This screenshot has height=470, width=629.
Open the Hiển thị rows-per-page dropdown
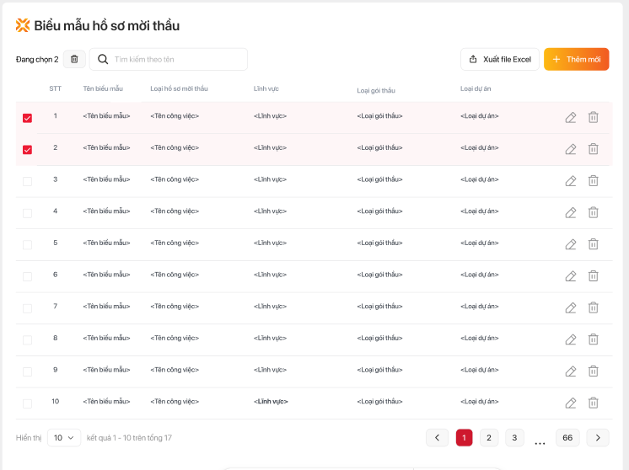point(64,438)
